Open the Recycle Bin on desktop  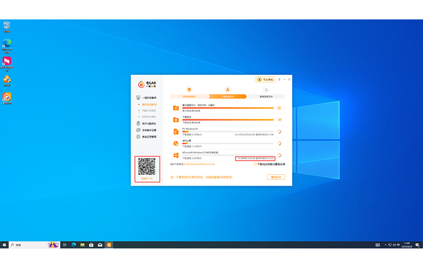[7, 26]
